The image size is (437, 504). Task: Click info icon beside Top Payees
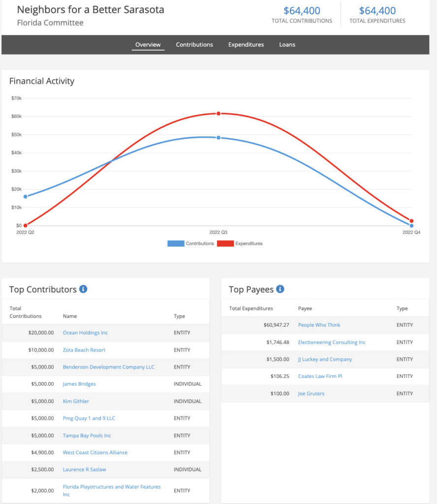tap(280, 289)
